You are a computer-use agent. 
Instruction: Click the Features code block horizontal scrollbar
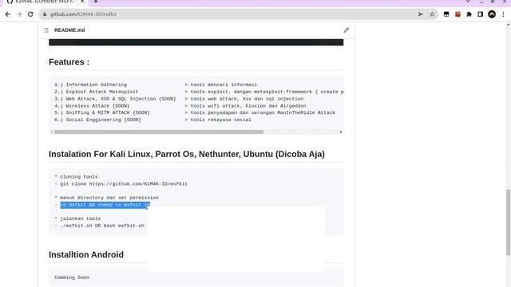(x=159, y=132)
